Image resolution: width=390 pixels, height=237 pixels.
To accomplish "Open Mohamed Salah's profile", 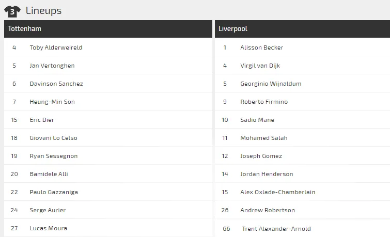I will click(263, 138).
